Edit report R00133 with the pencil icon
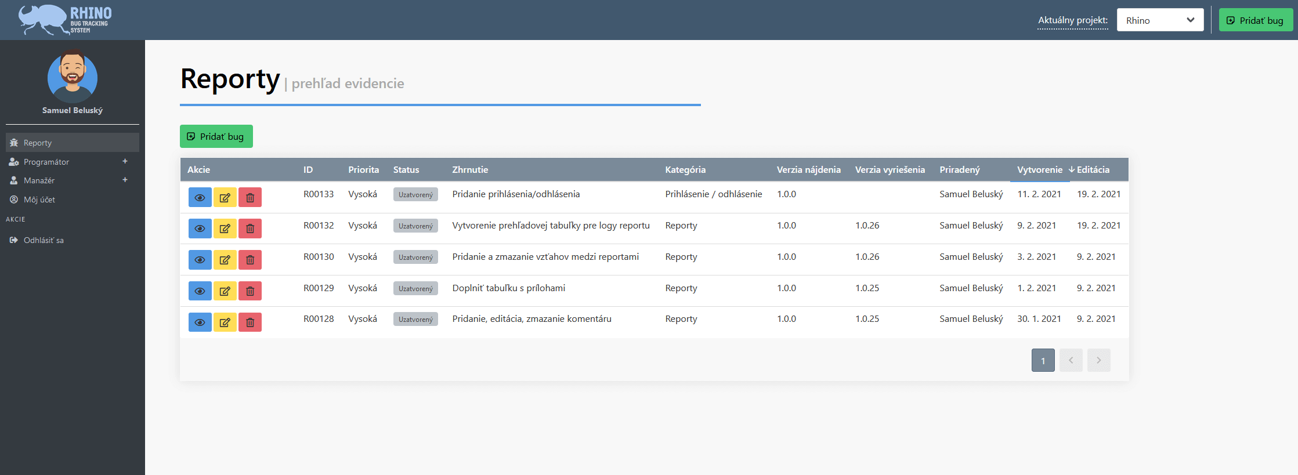 pyautogui.click(x=225, y=198)
